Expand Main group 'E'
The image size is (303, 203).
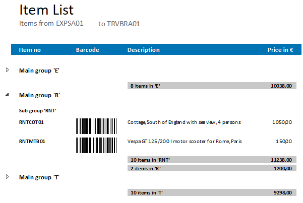[x=8, y=70]
